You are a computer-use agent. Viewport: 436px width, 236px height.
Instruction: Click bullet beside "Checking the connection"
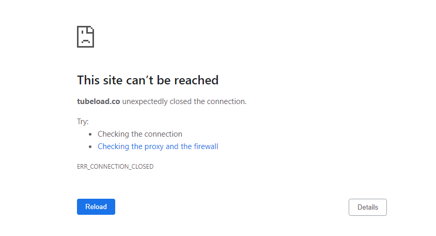pos(91,134)
